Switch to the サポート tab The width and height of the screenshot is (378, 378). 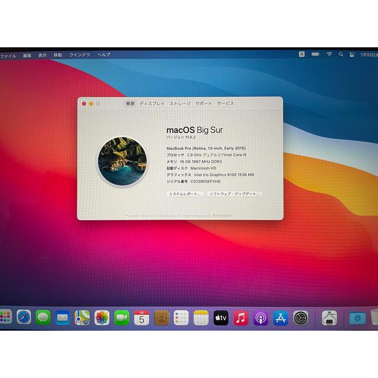204,104
